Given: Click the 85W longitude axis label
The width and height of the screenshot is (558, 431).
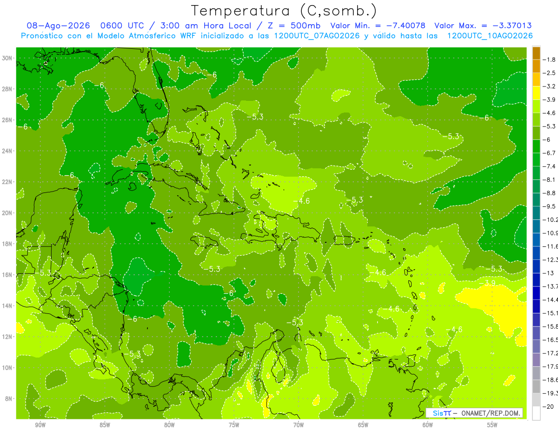Looking at the screenshot, I should [105, 425].
